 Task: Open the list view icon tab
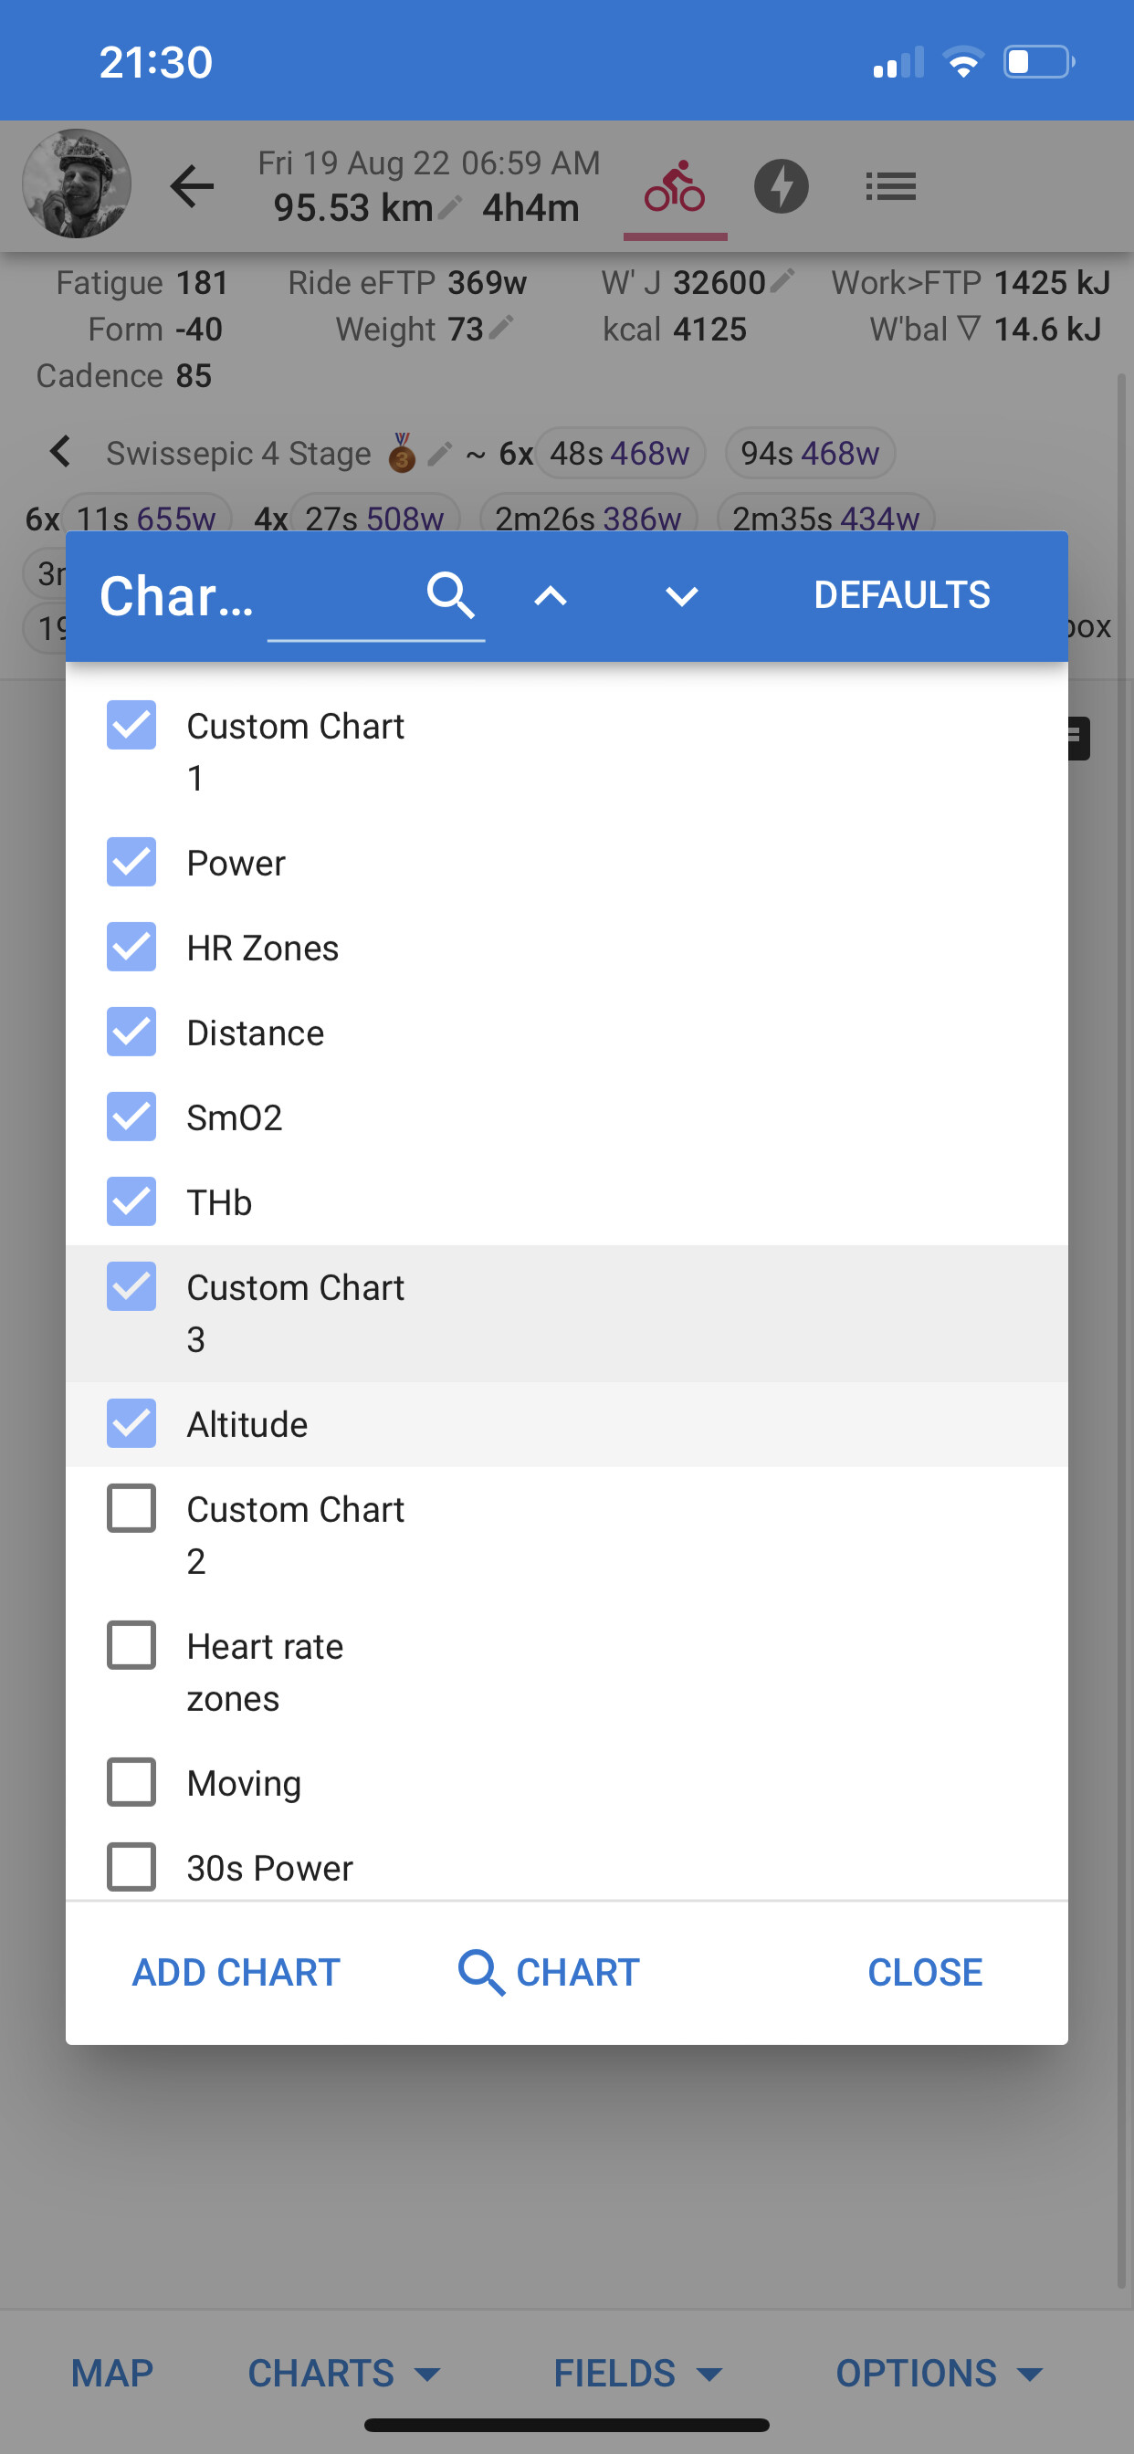pyautogui.click(x=890, y=187)
